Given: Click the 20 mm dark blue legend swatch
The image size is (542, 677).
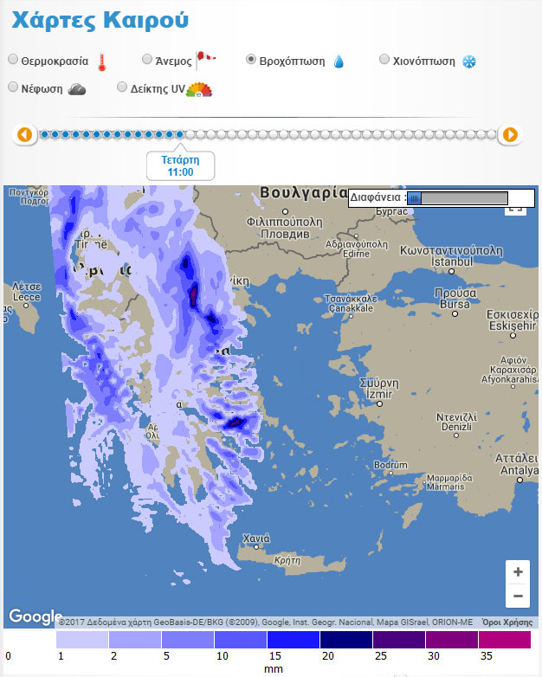Looking at the screenshot, I should (345, 640).
